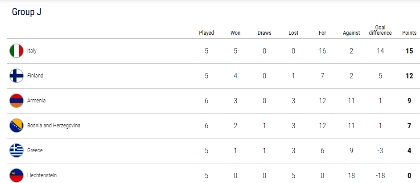Select the Armenia team name
This screenshot has height=183, width=420.
(36, 101)
